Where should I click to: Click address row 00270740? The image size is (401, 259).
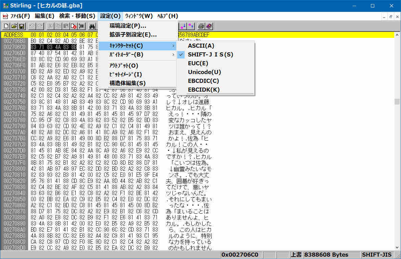[x=15, y=96]
